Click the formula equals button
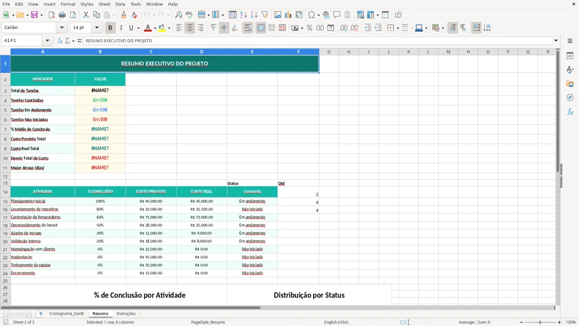The height and width of the screenshot is (326, 579). coord(80,41)
